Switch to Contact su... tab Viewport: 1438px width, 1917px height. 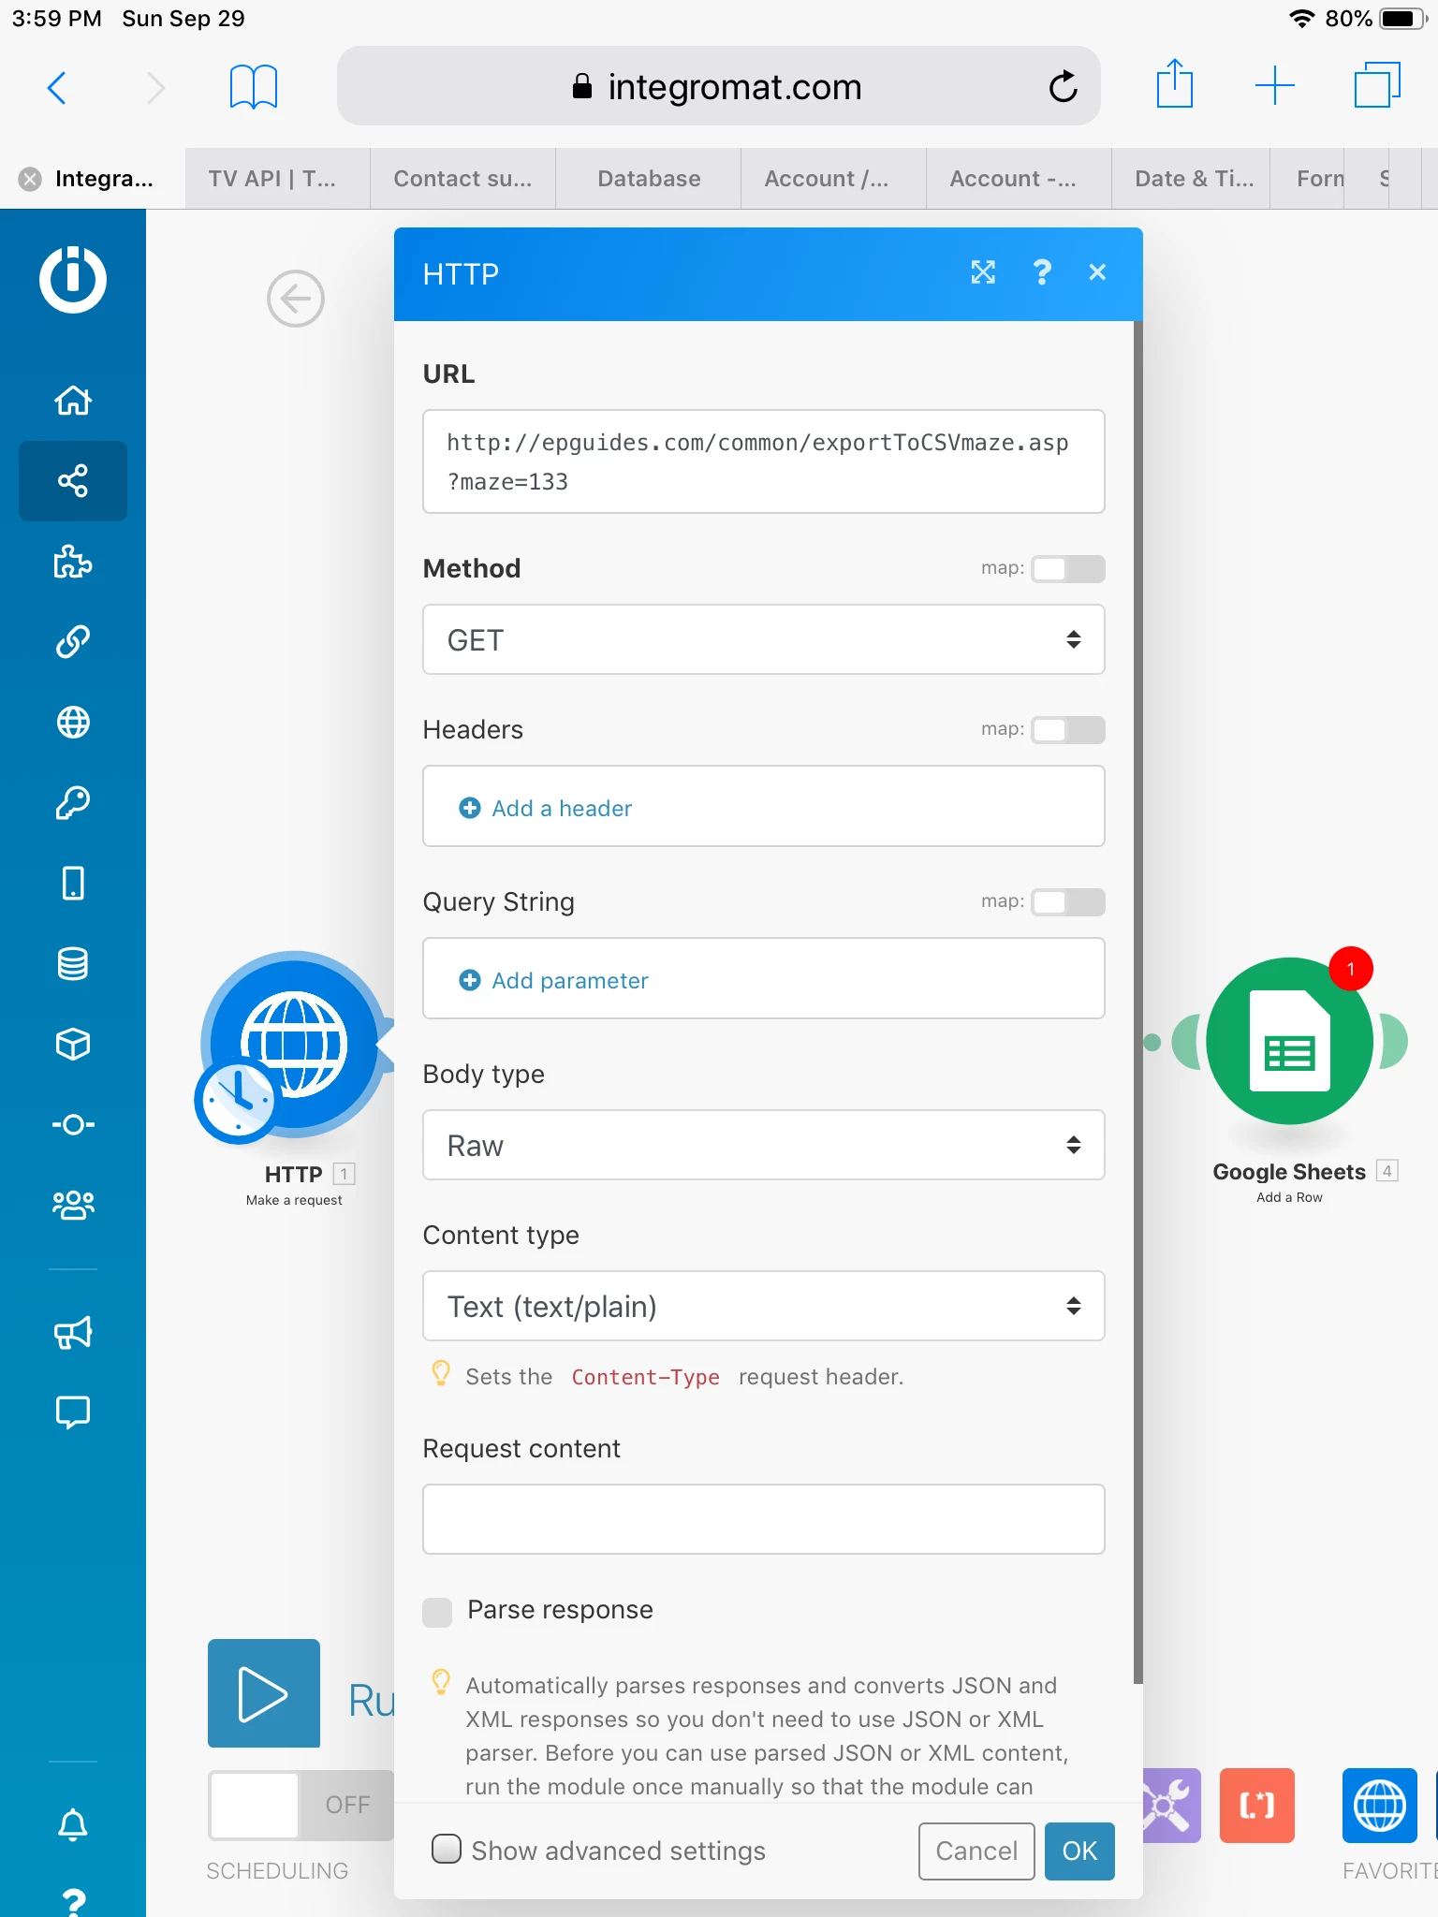pyautogui.click(x=462, y=179)
